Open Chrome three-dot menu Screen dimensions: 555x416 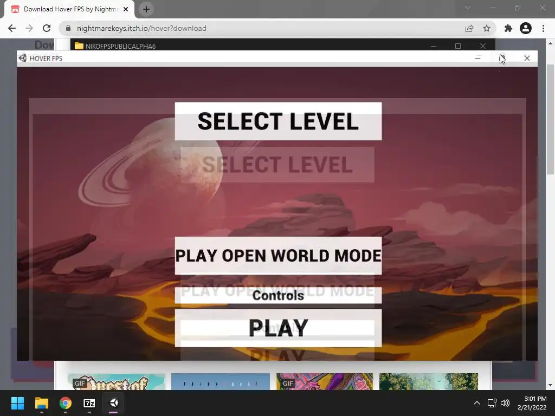pos(543,28)
